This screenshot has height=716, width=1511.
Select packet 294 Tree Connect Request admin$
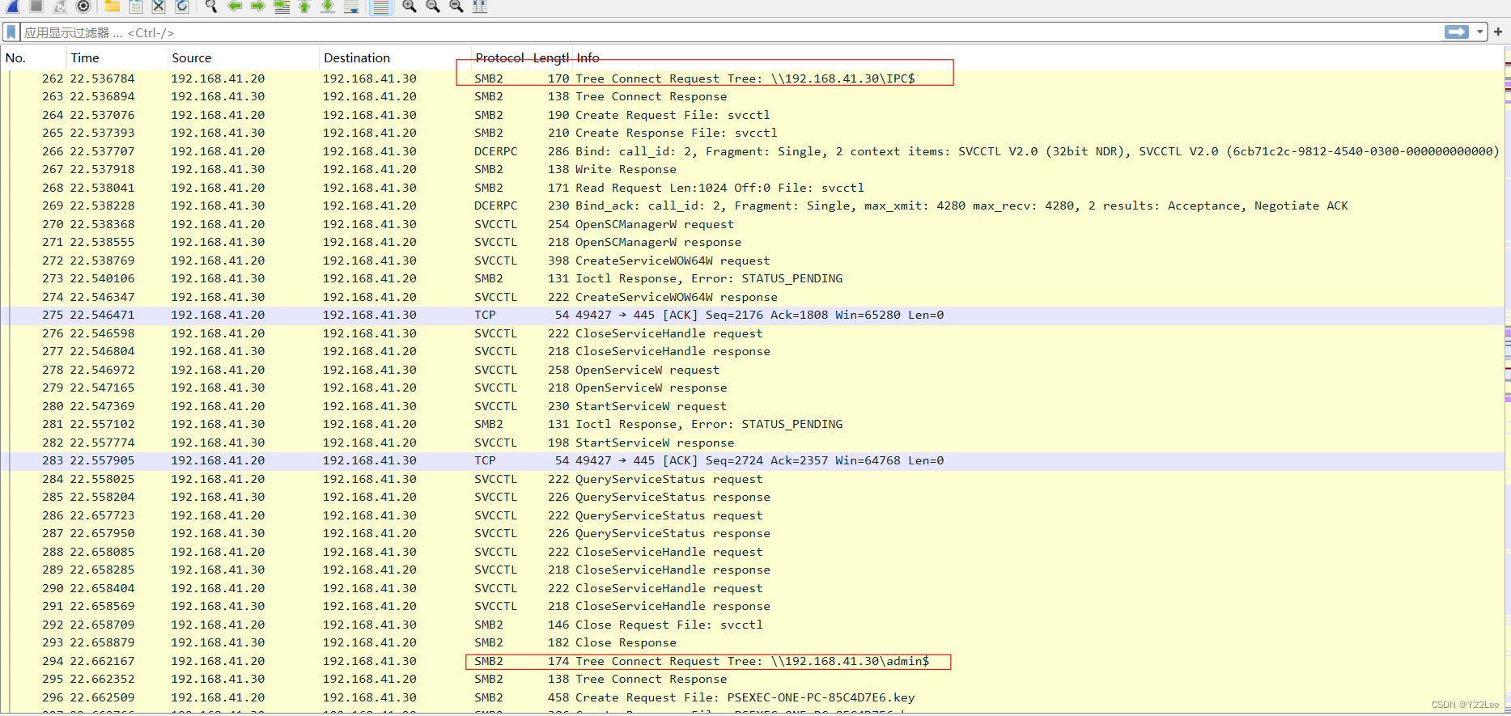[753, 661]
